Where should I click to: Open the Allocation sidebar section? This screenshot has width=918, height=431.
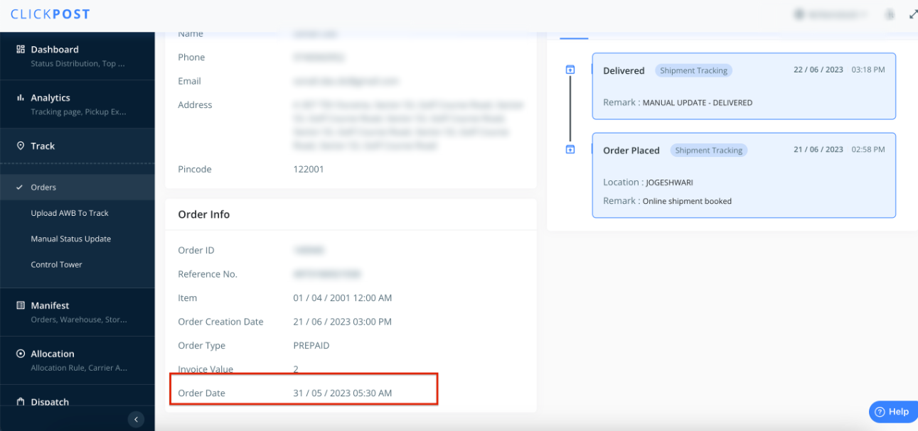pyautogui.click(x=77, y=360)
